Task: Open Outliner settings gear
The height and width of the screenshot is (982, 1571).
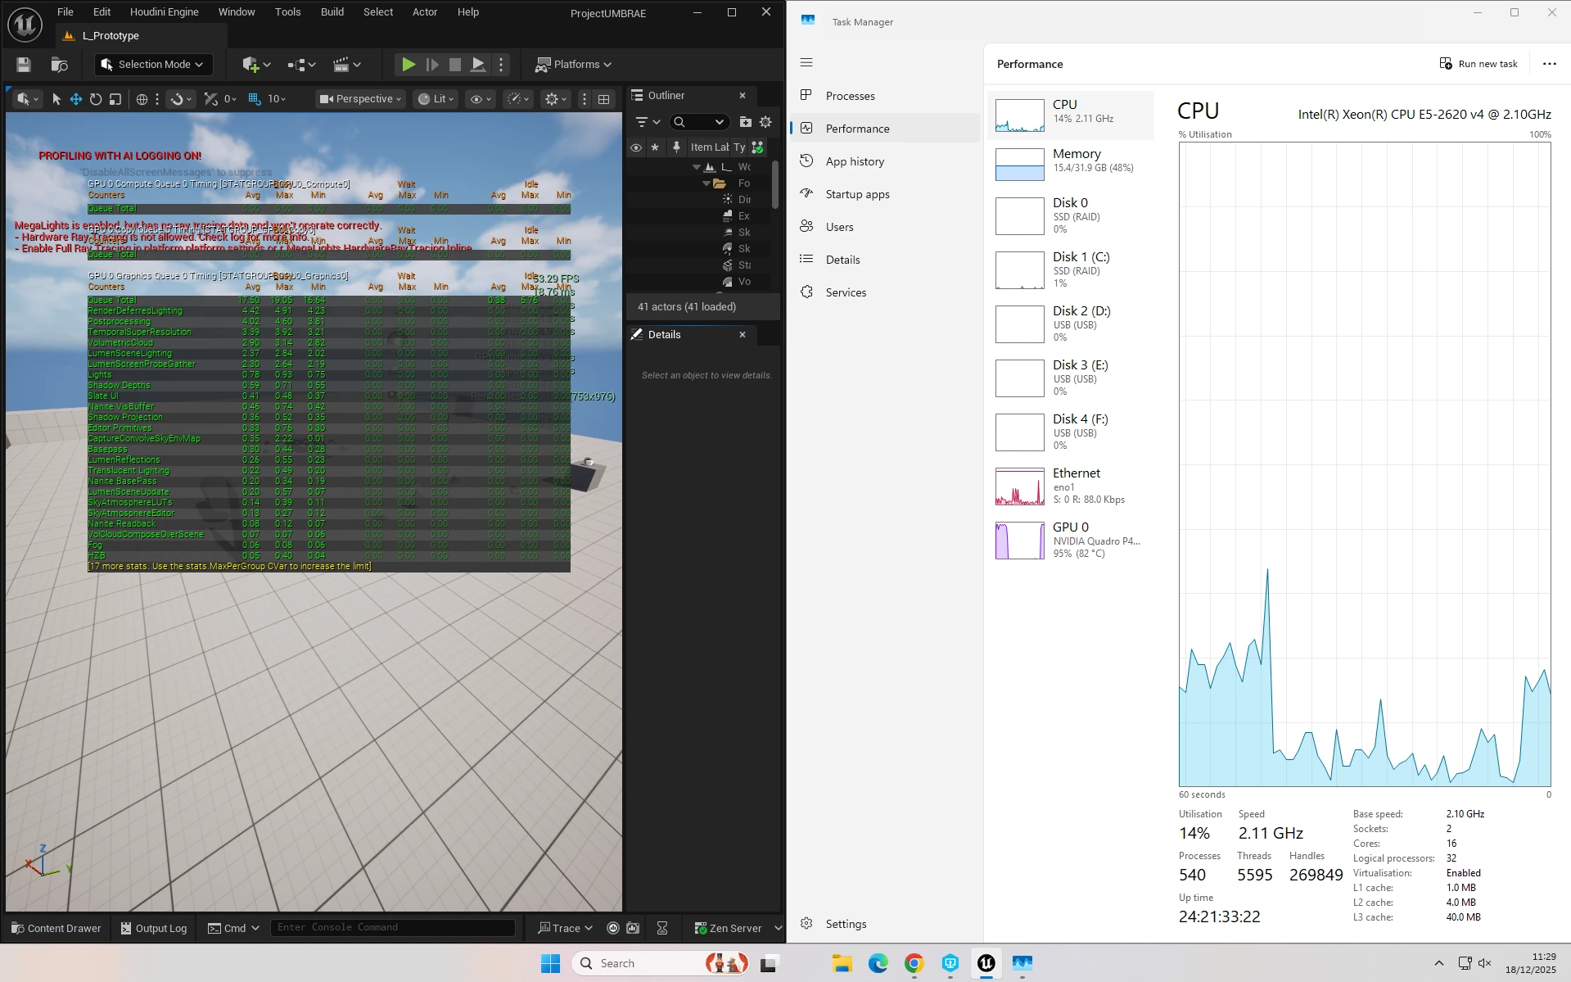Action: (x=765, y=122)
